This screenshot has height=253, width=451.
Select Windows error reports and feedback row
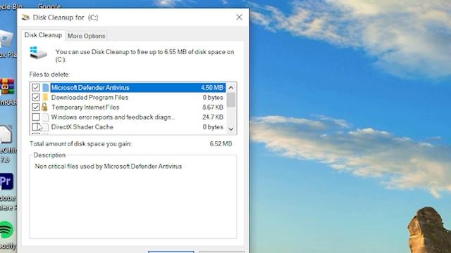point(128,117)
